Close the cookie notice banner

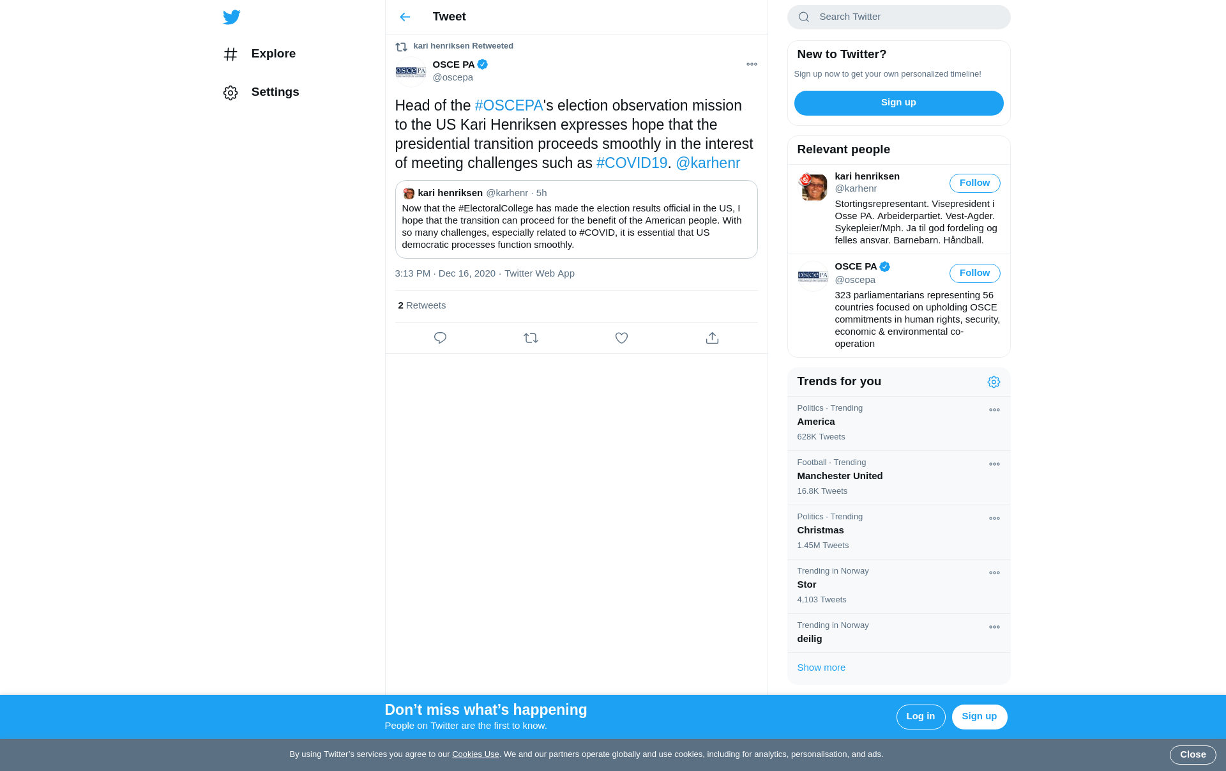point(1192,755)
